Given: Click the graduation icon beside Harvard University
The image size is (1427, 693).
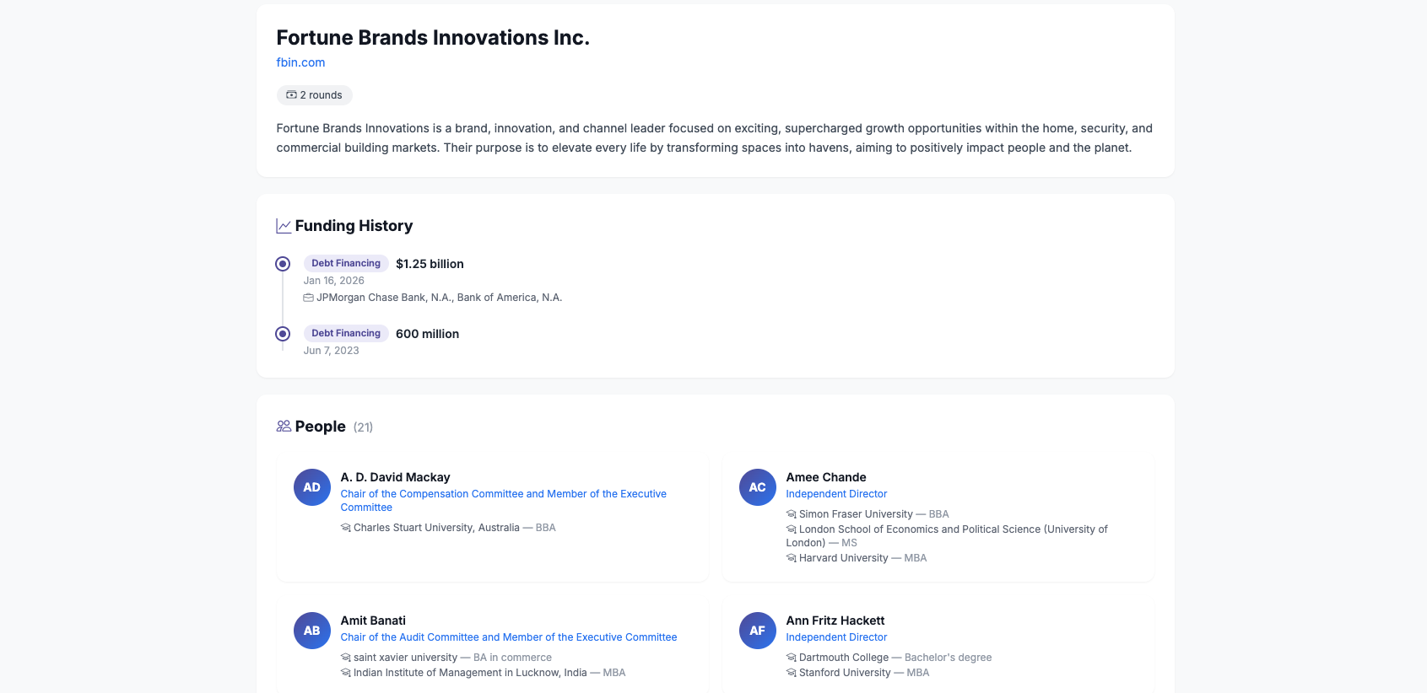Looking at the screenshot, I should point(791,557).
